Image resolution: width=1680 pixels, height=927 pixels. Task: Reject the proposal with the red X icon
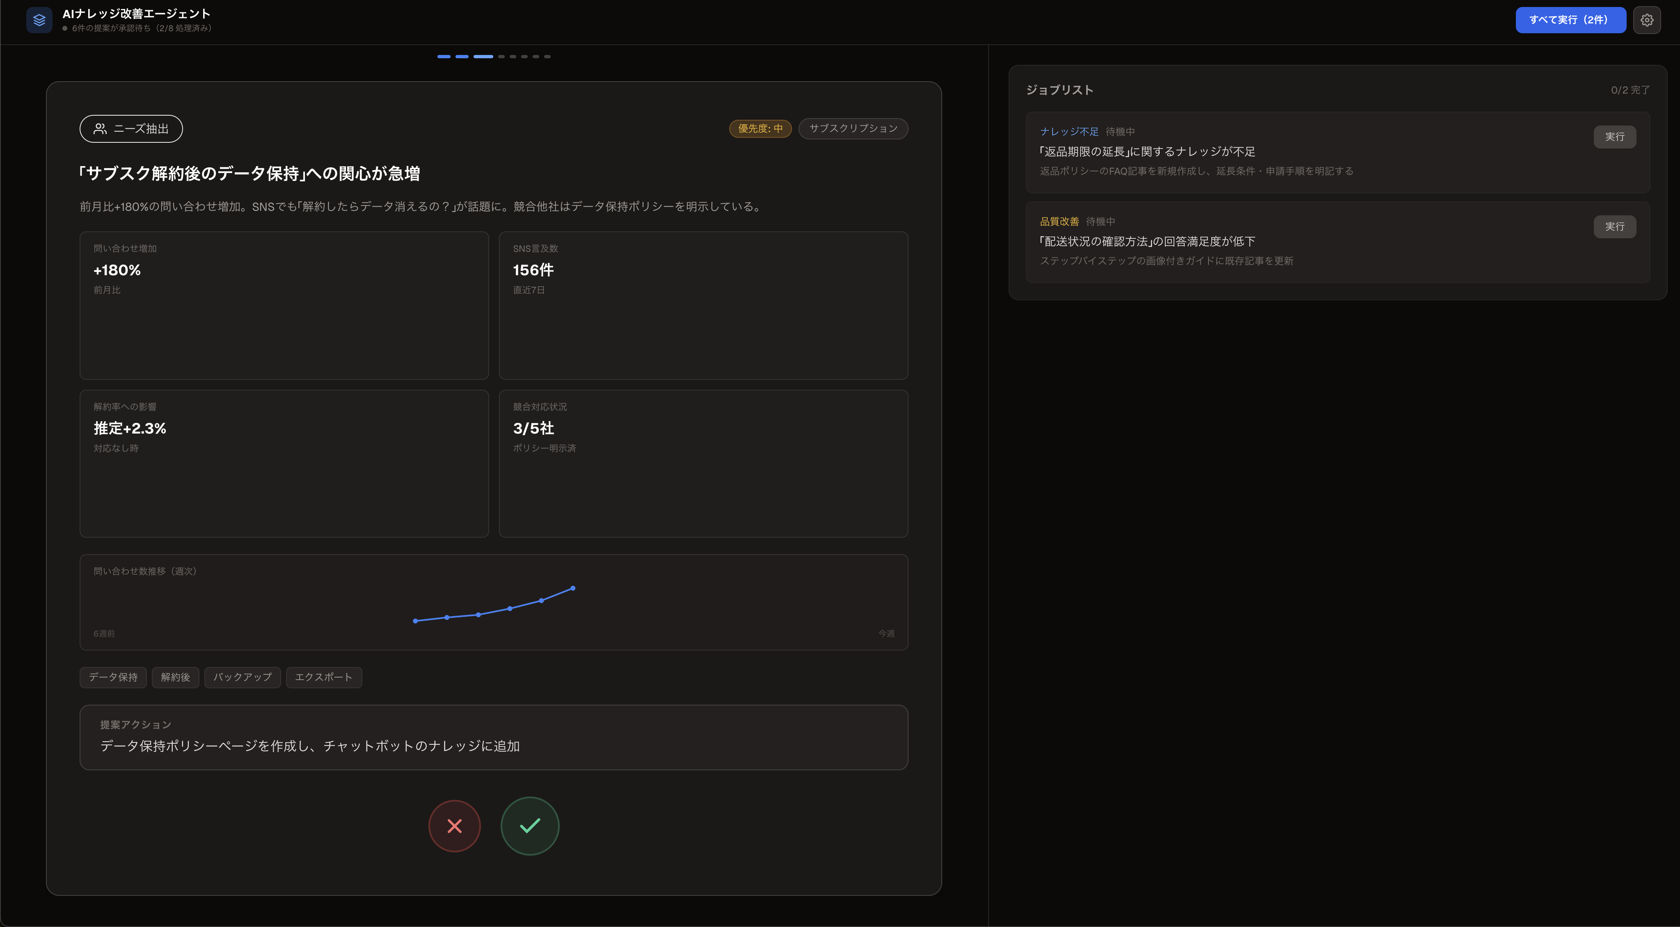point(455,826)
